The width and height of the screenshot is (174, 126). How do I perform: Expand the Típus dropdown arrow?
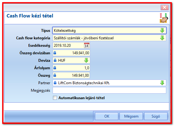[162, 30]
